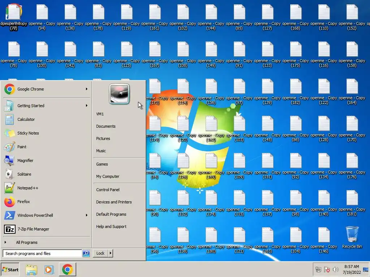Select openme - Copy (152) file
Screen dimensions: 370x277
click(x=352, y=18)
